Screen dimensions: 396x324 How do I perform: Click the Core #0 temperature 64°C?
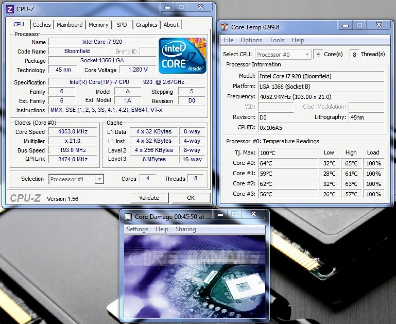click(288, 163)
